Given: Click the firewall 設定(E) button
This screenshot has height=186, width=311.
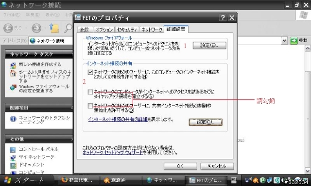Looking at the screenshot, I should 209,46.
